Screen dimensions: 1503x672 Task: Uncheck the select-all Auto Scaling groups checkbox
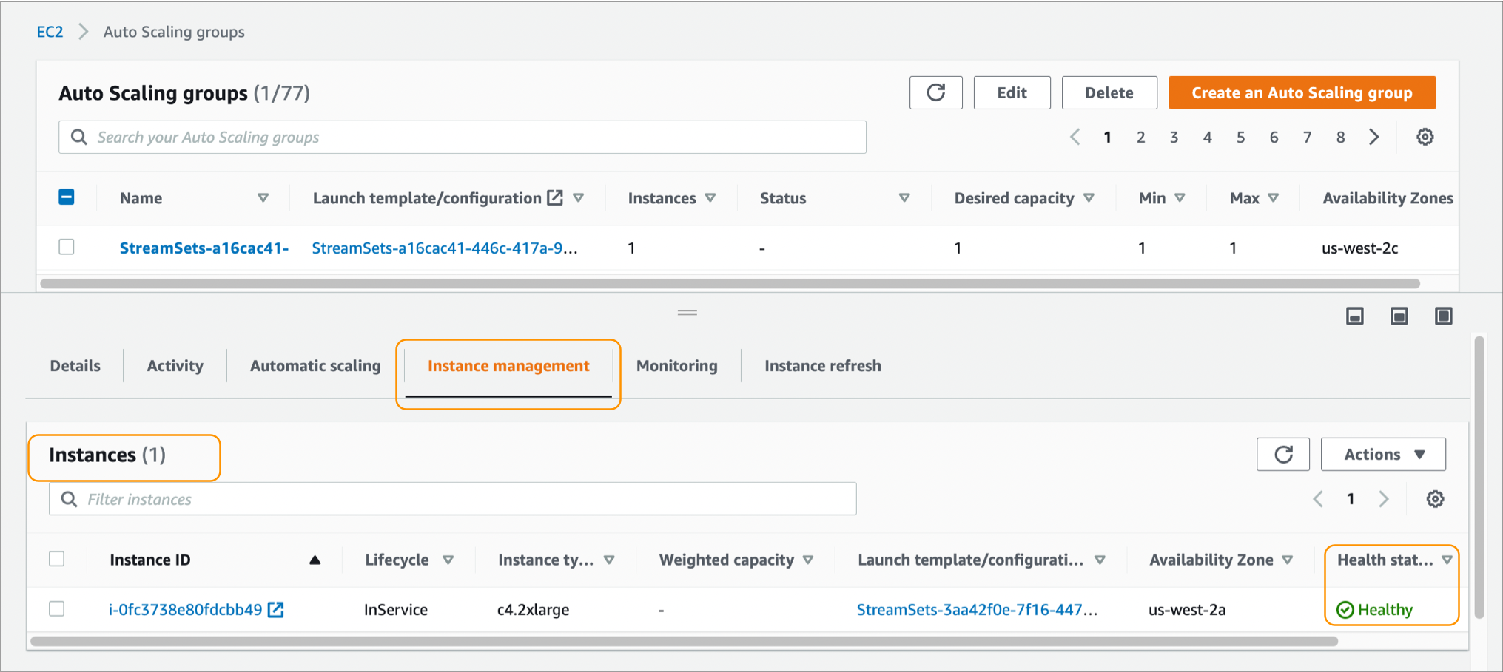point(66,197)
